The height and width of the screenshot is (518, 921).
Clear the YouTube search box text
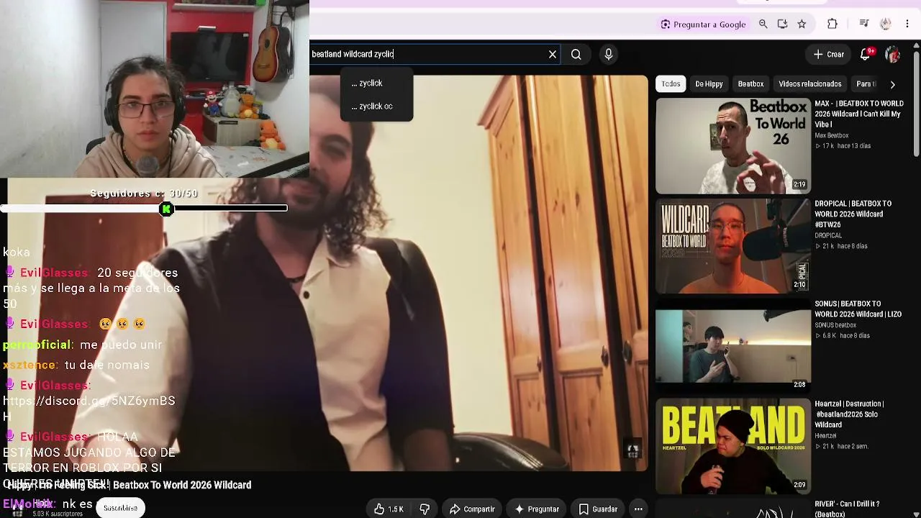[x=553, y=54]
